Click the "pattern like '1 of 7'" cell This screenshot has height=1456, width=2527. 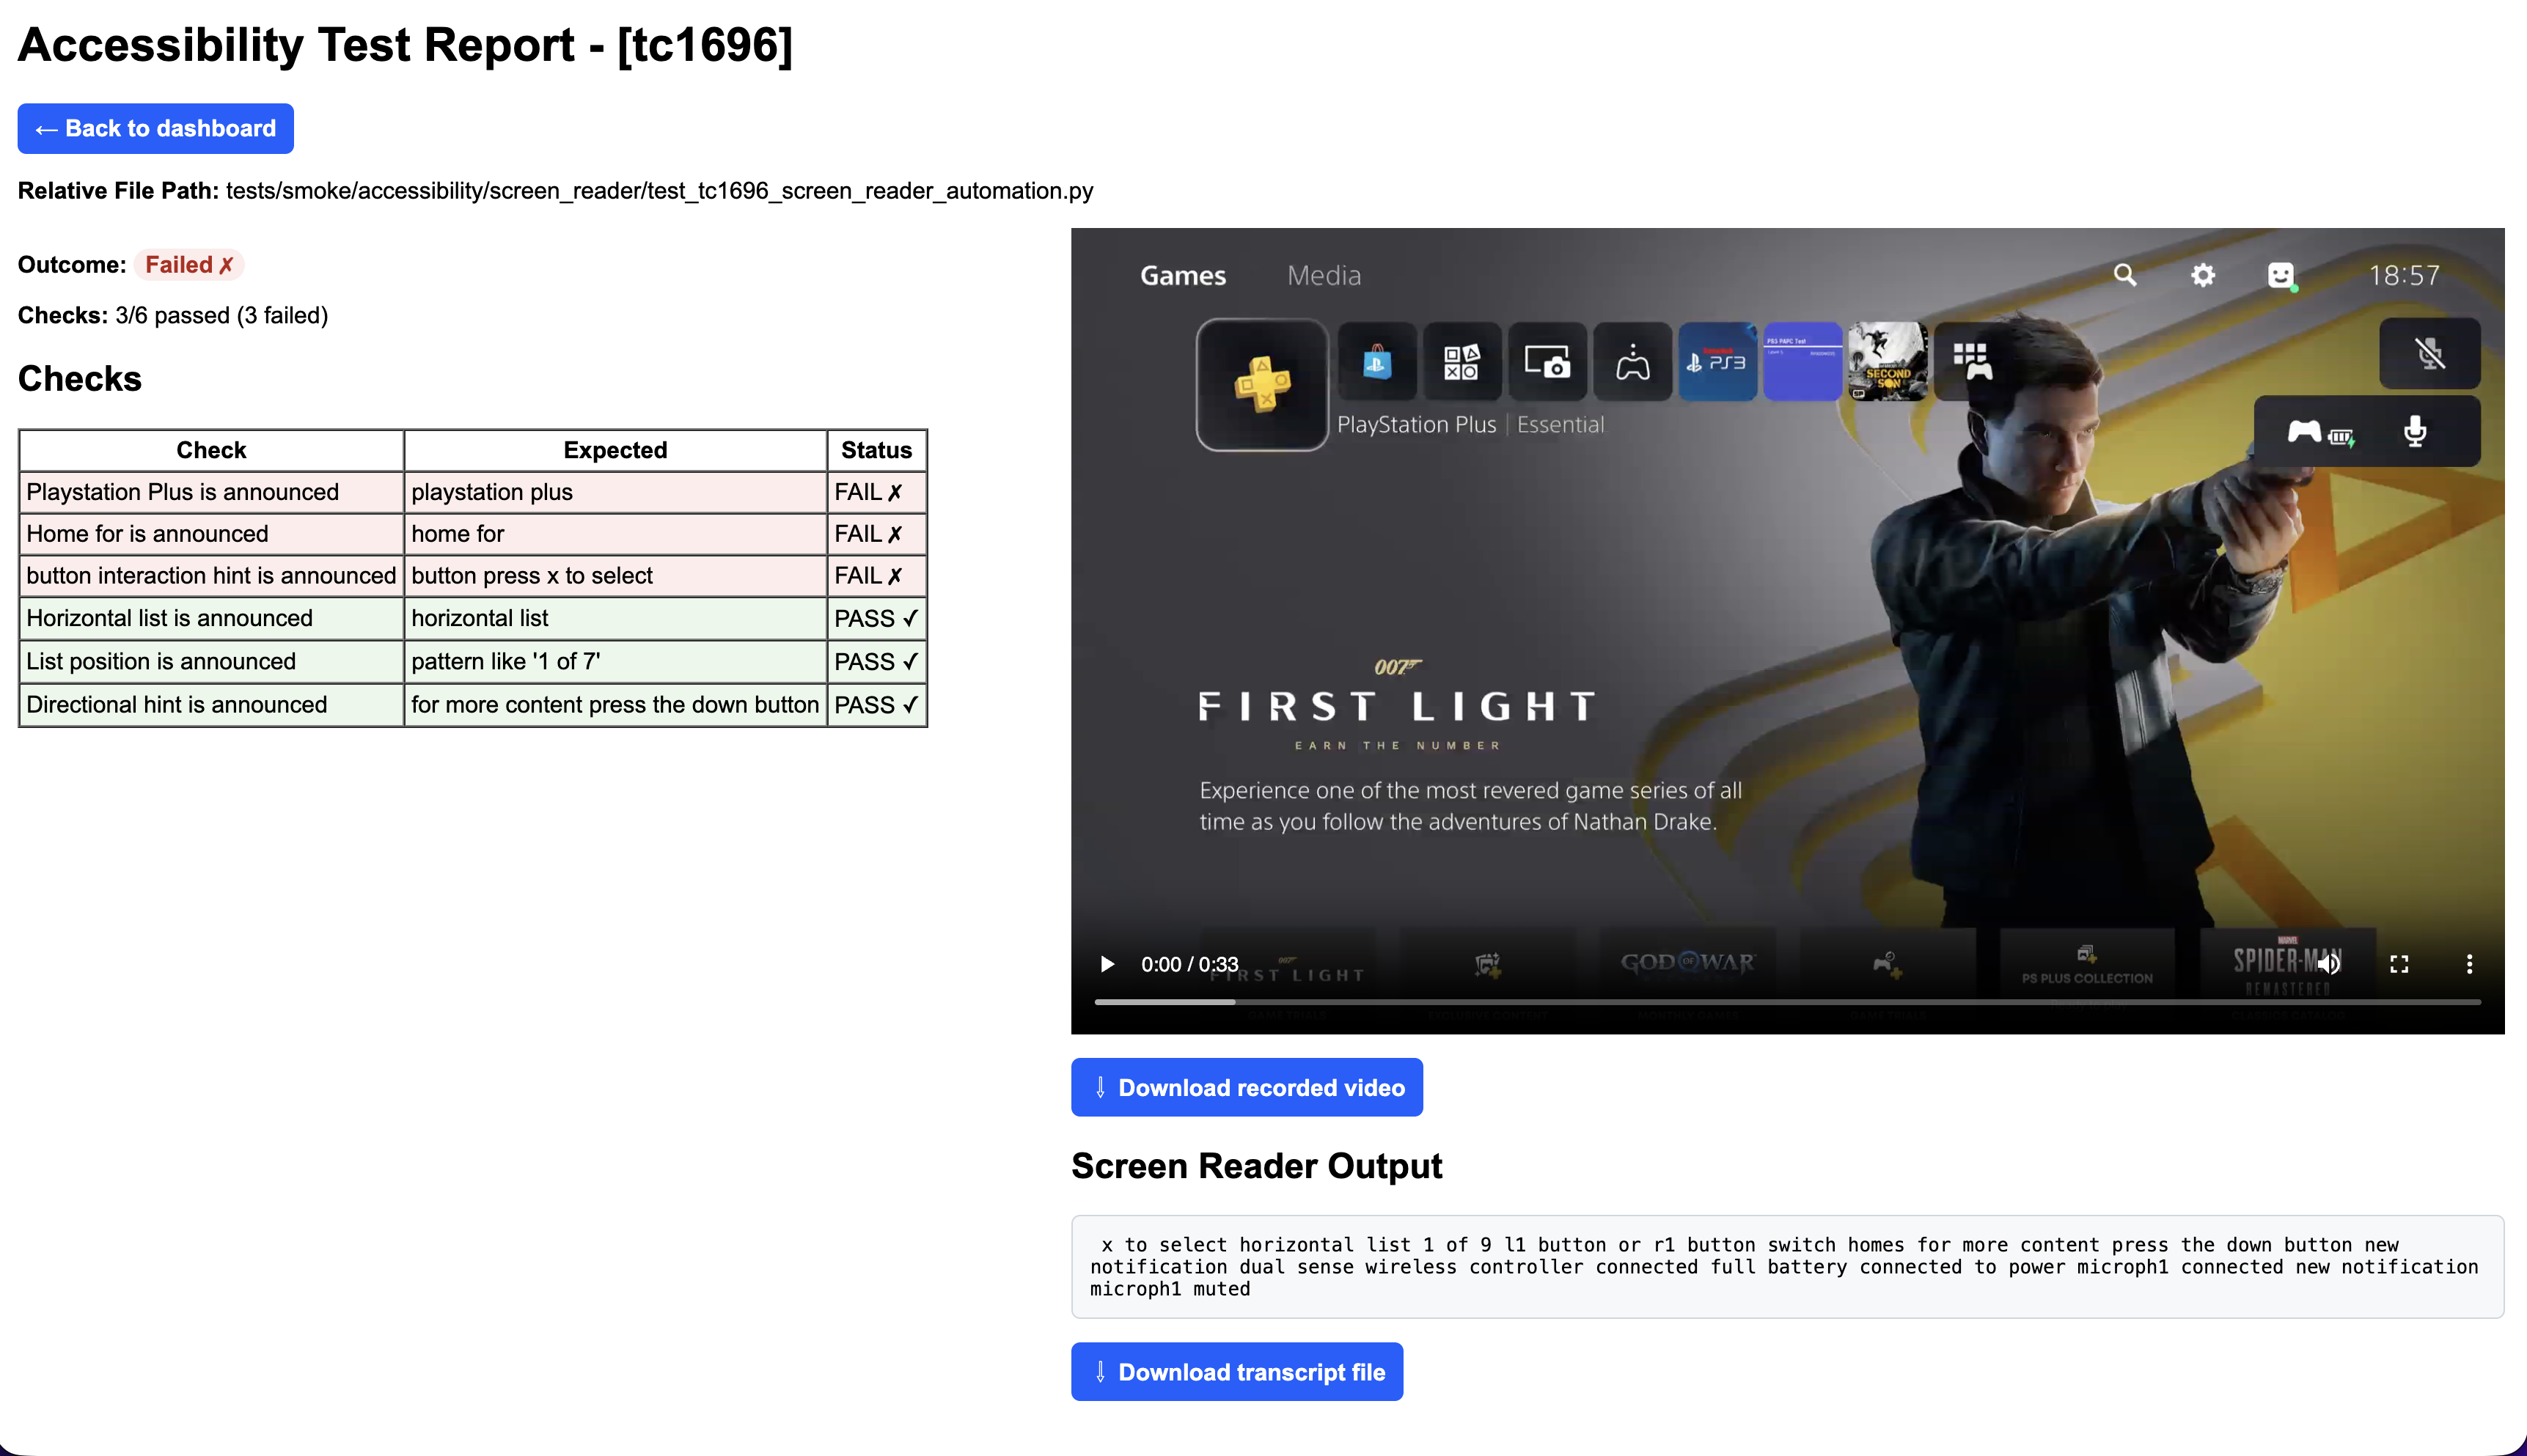(x=615, y=661)
